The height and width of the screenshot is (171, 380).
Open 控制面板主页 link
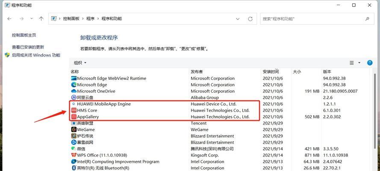24,35
